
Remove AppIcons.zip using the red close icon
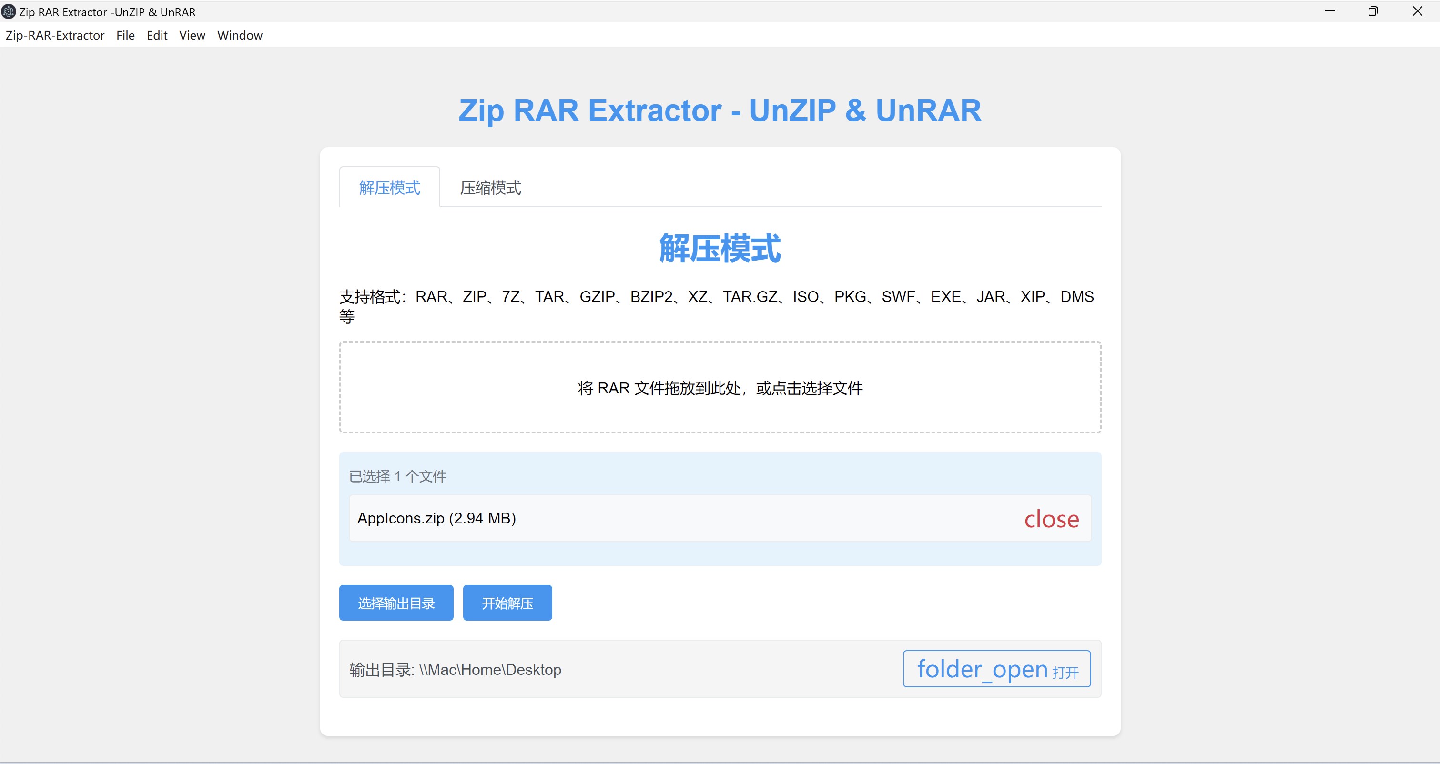coord(1051,519)
